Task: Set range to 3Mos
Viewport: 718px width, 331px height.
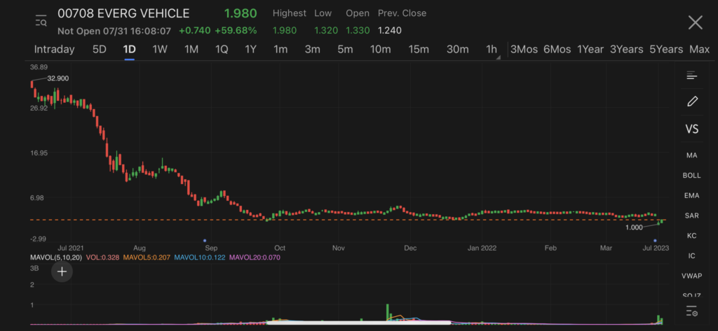Action: (524, 50)
